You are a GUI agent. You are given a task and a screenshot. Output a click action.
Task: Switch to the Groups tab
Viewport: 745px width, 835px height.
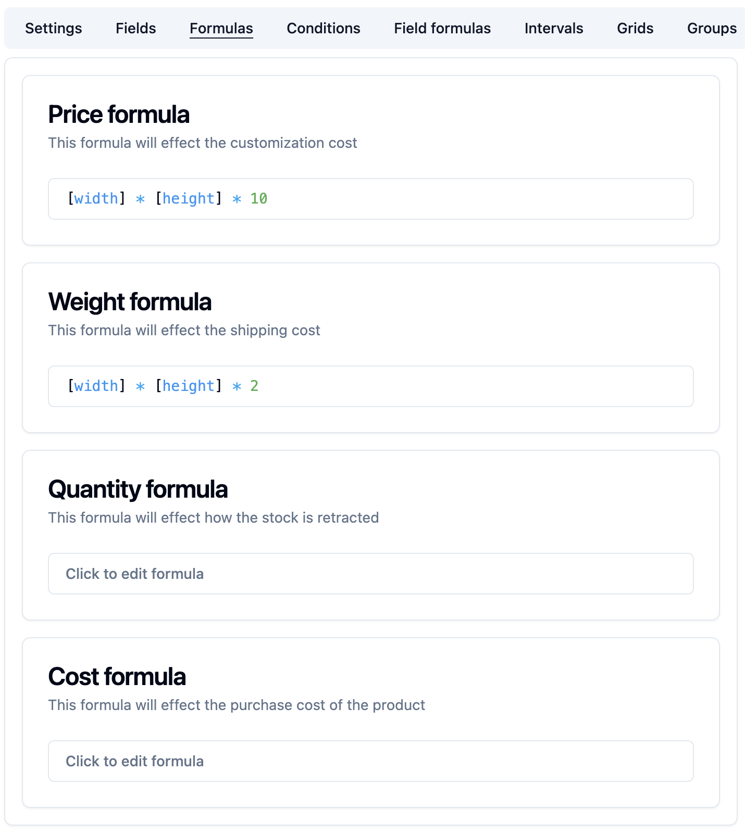click(711, 28)
